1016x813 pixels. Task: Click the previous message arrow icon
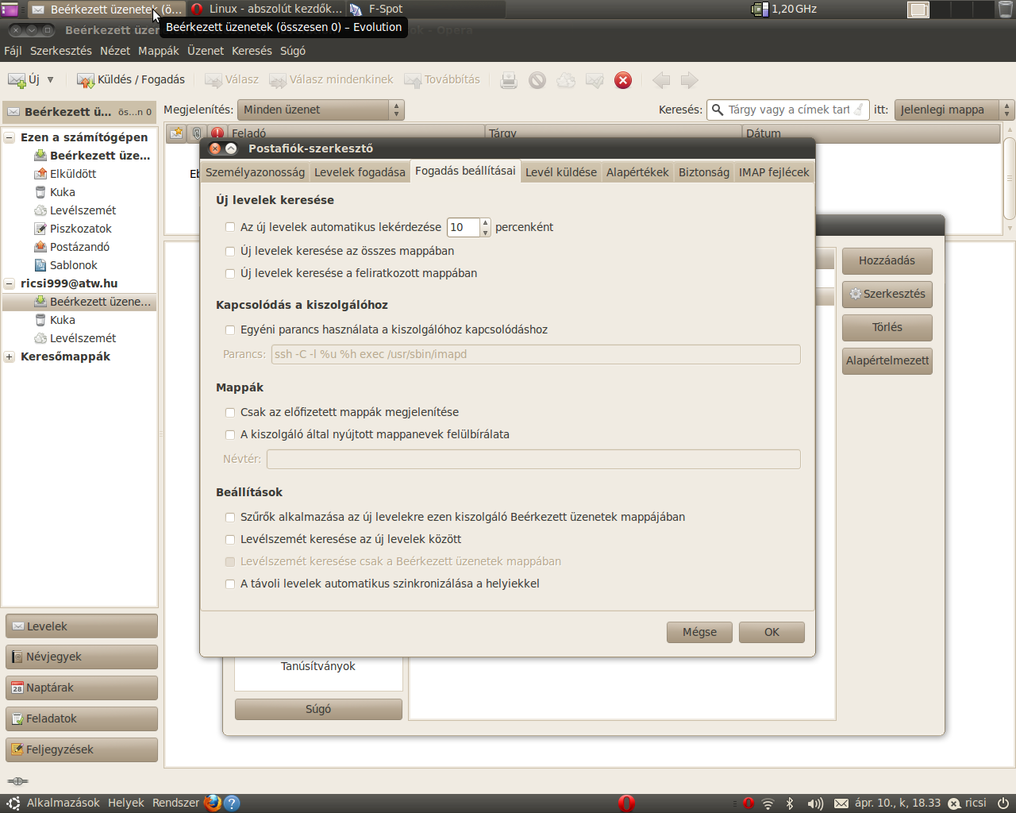661,80
